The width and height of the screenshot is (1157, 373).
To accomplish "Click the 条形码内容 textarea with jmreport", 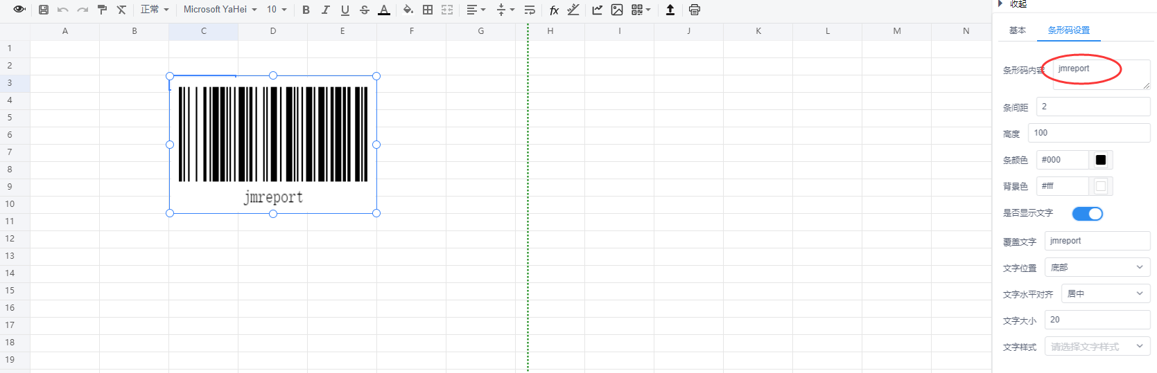I will [x=1102, y=74].
